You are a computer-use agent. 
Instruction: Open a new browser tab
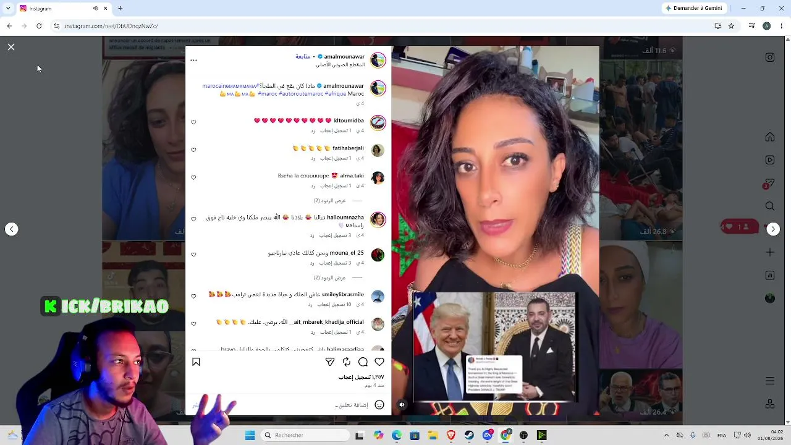(120, 8)
